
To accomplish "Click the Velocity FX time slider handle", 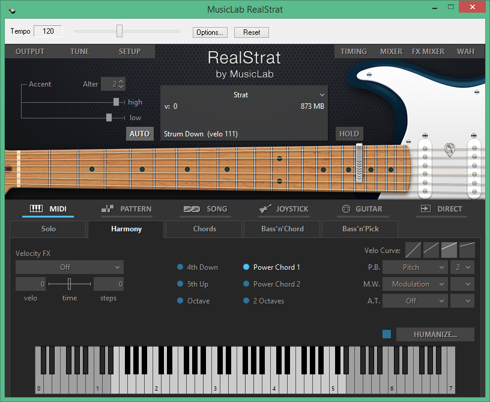I will pyautogui.click(x=70, y=284).
